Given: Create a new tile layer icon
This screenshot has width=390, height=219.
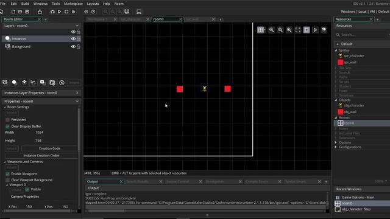Looking at the screenshot, I should click(24, 82).
